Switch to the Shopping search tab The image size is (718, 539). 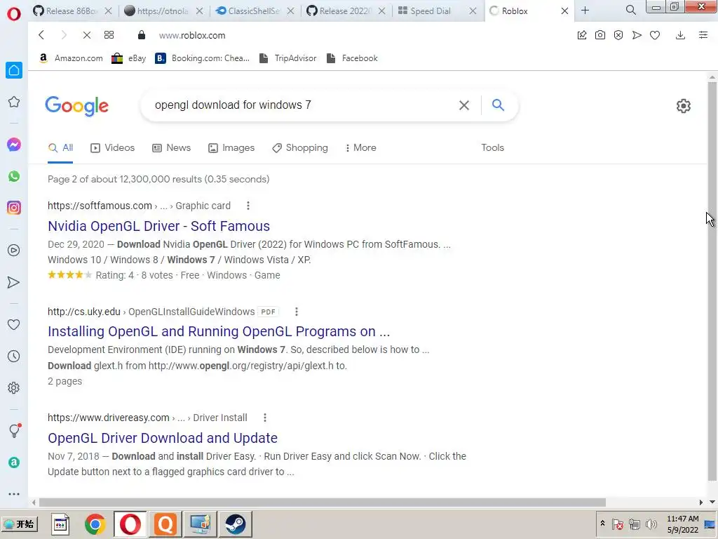pyautogui.click(x=300, y=147)
